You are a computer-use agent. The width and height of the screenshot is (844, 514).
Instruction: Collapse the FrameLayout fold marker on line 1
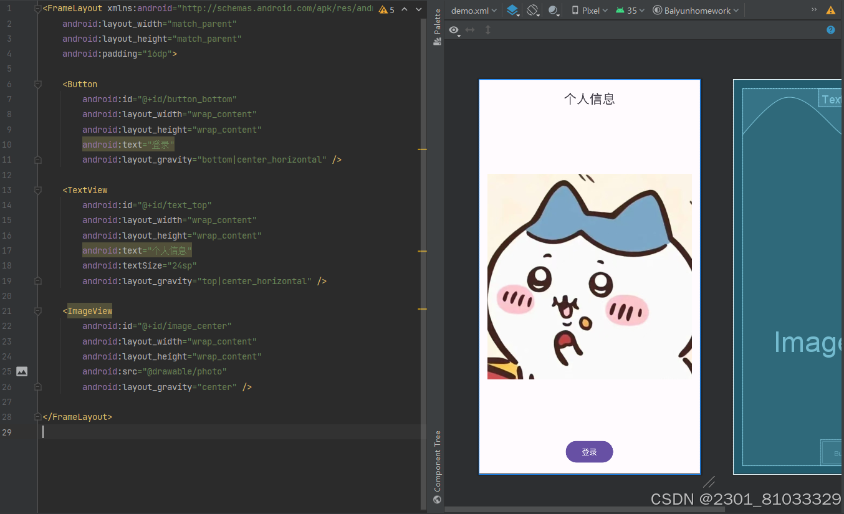[38, 9]
